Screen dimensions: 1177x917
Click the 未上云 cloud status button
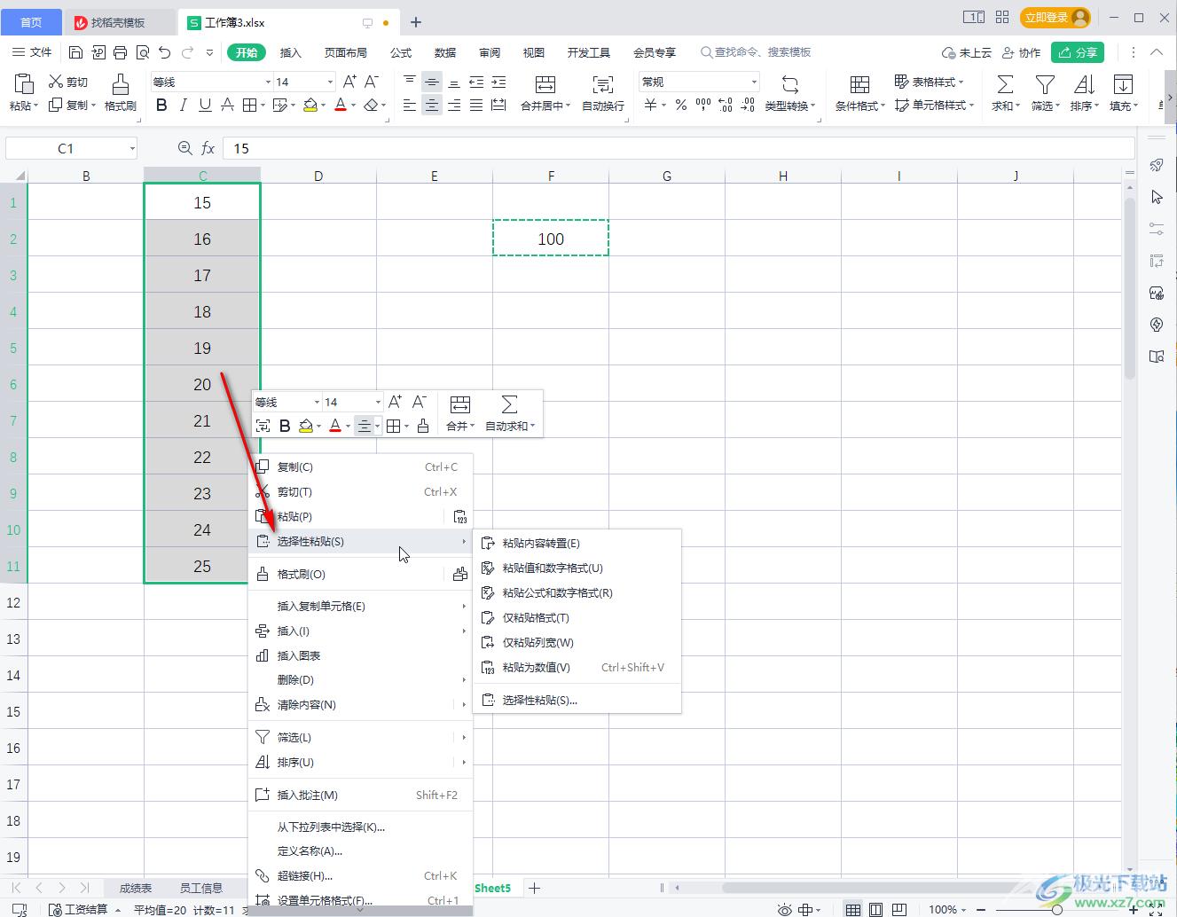(x=967, y=52)
